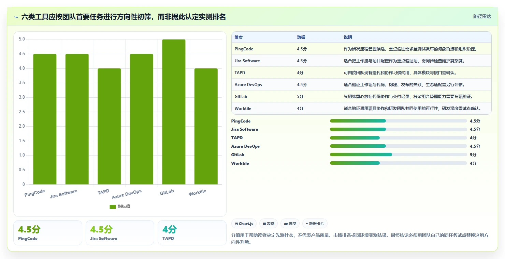Click the footer note starting 分值用于帮助读者

pyautogui.click(x=360, y=239)
